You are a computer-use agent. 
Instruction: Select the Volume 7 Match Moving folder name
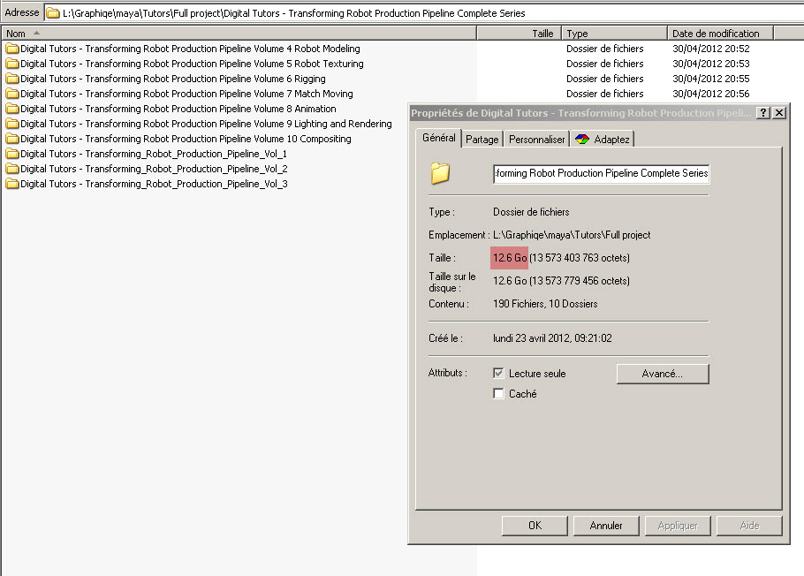186,94
